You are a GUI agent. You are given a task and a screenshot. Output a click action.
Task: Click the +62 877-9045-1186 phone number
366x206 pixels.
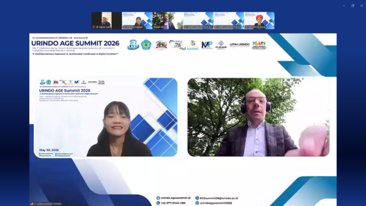coord(173,203)
